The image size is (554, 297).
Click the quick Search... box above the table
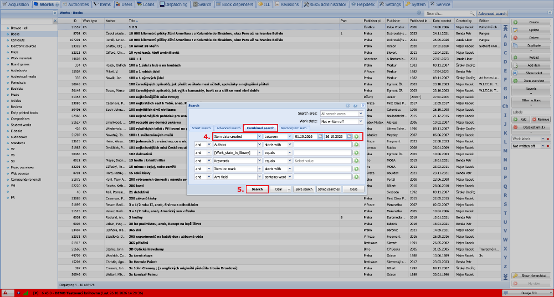point(447,13)
